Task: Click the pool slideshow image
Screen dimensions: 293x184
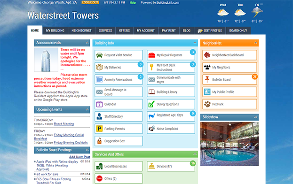Action: 230,144
